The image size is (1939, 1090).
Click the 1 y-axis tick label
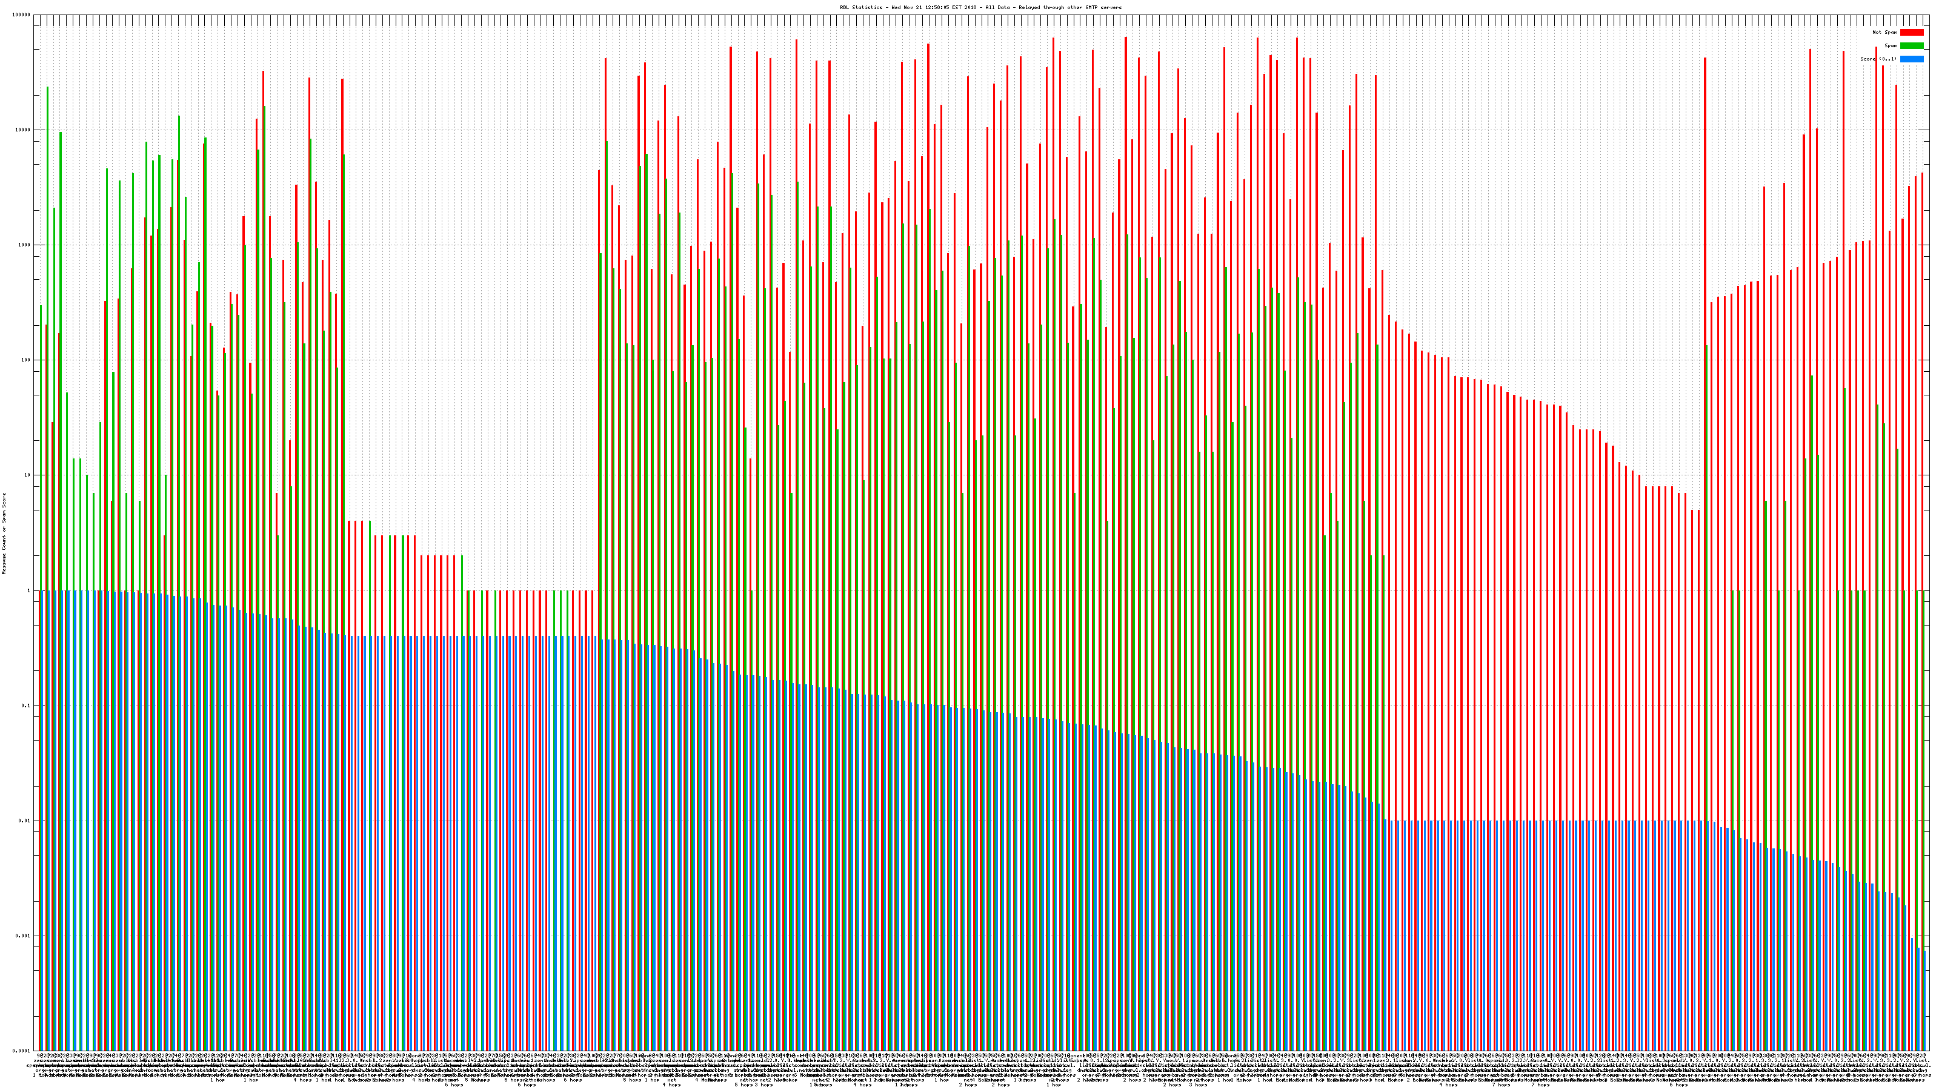(28, 590)
